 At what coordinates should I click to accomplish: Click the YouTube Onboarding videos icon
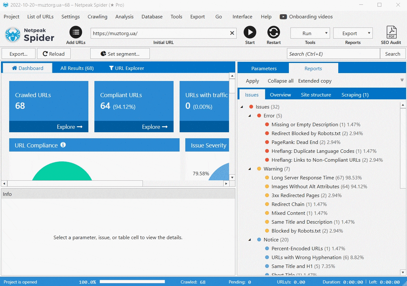click(x=283, y=17)
